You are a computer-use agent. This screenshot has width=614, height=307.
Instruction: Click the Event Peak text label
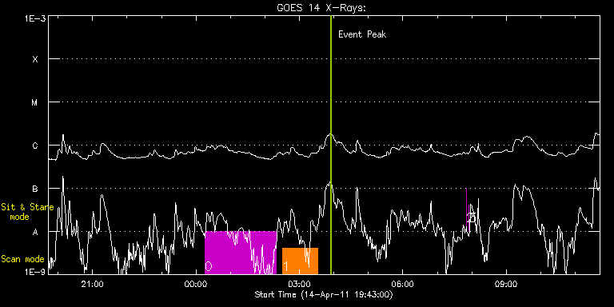click(x=362, y=34)
